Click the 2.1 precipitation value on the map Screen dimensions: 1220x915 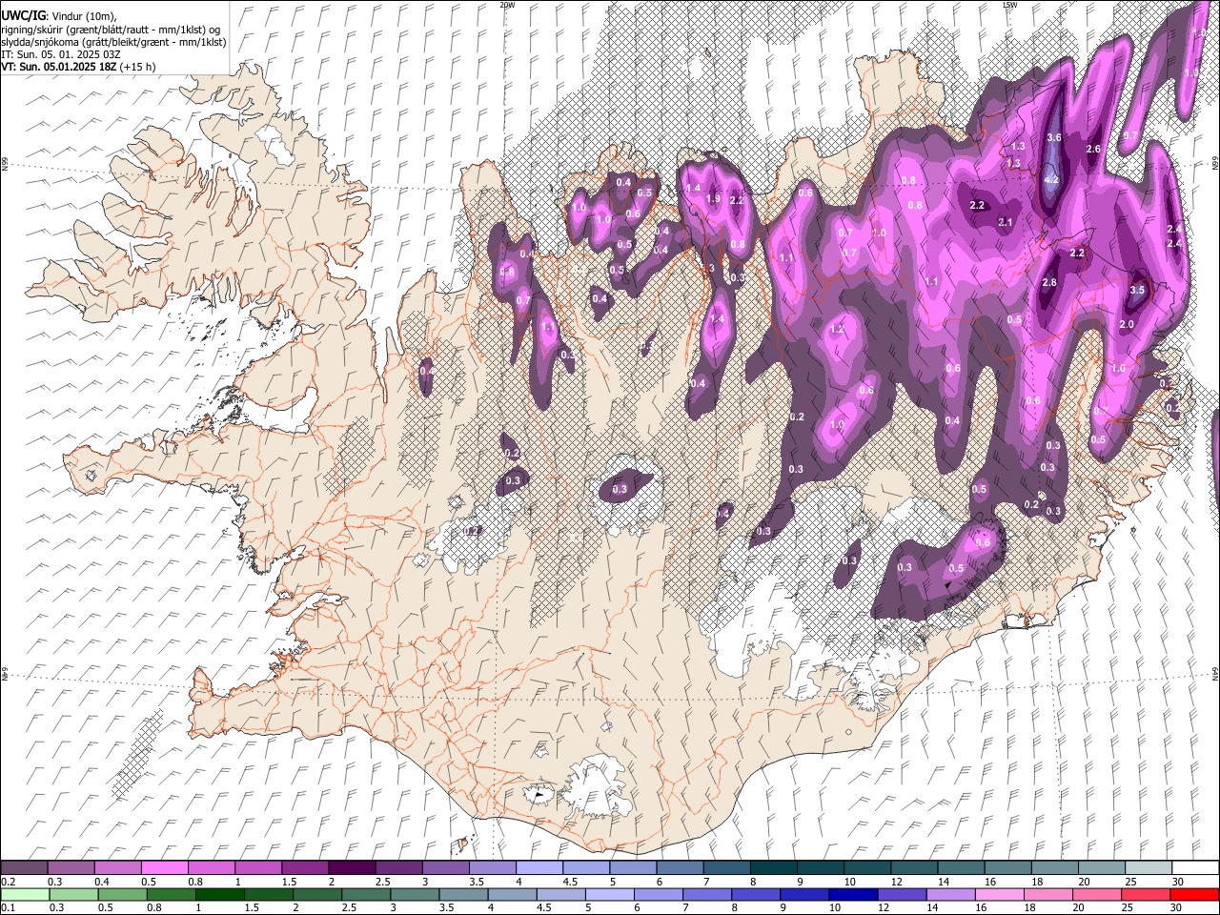[x=1005, y=222]
